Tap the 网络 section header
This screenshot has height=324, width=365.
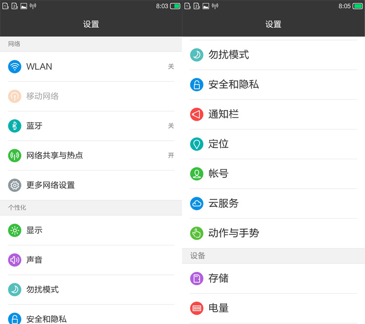click(x=14, y=44)
